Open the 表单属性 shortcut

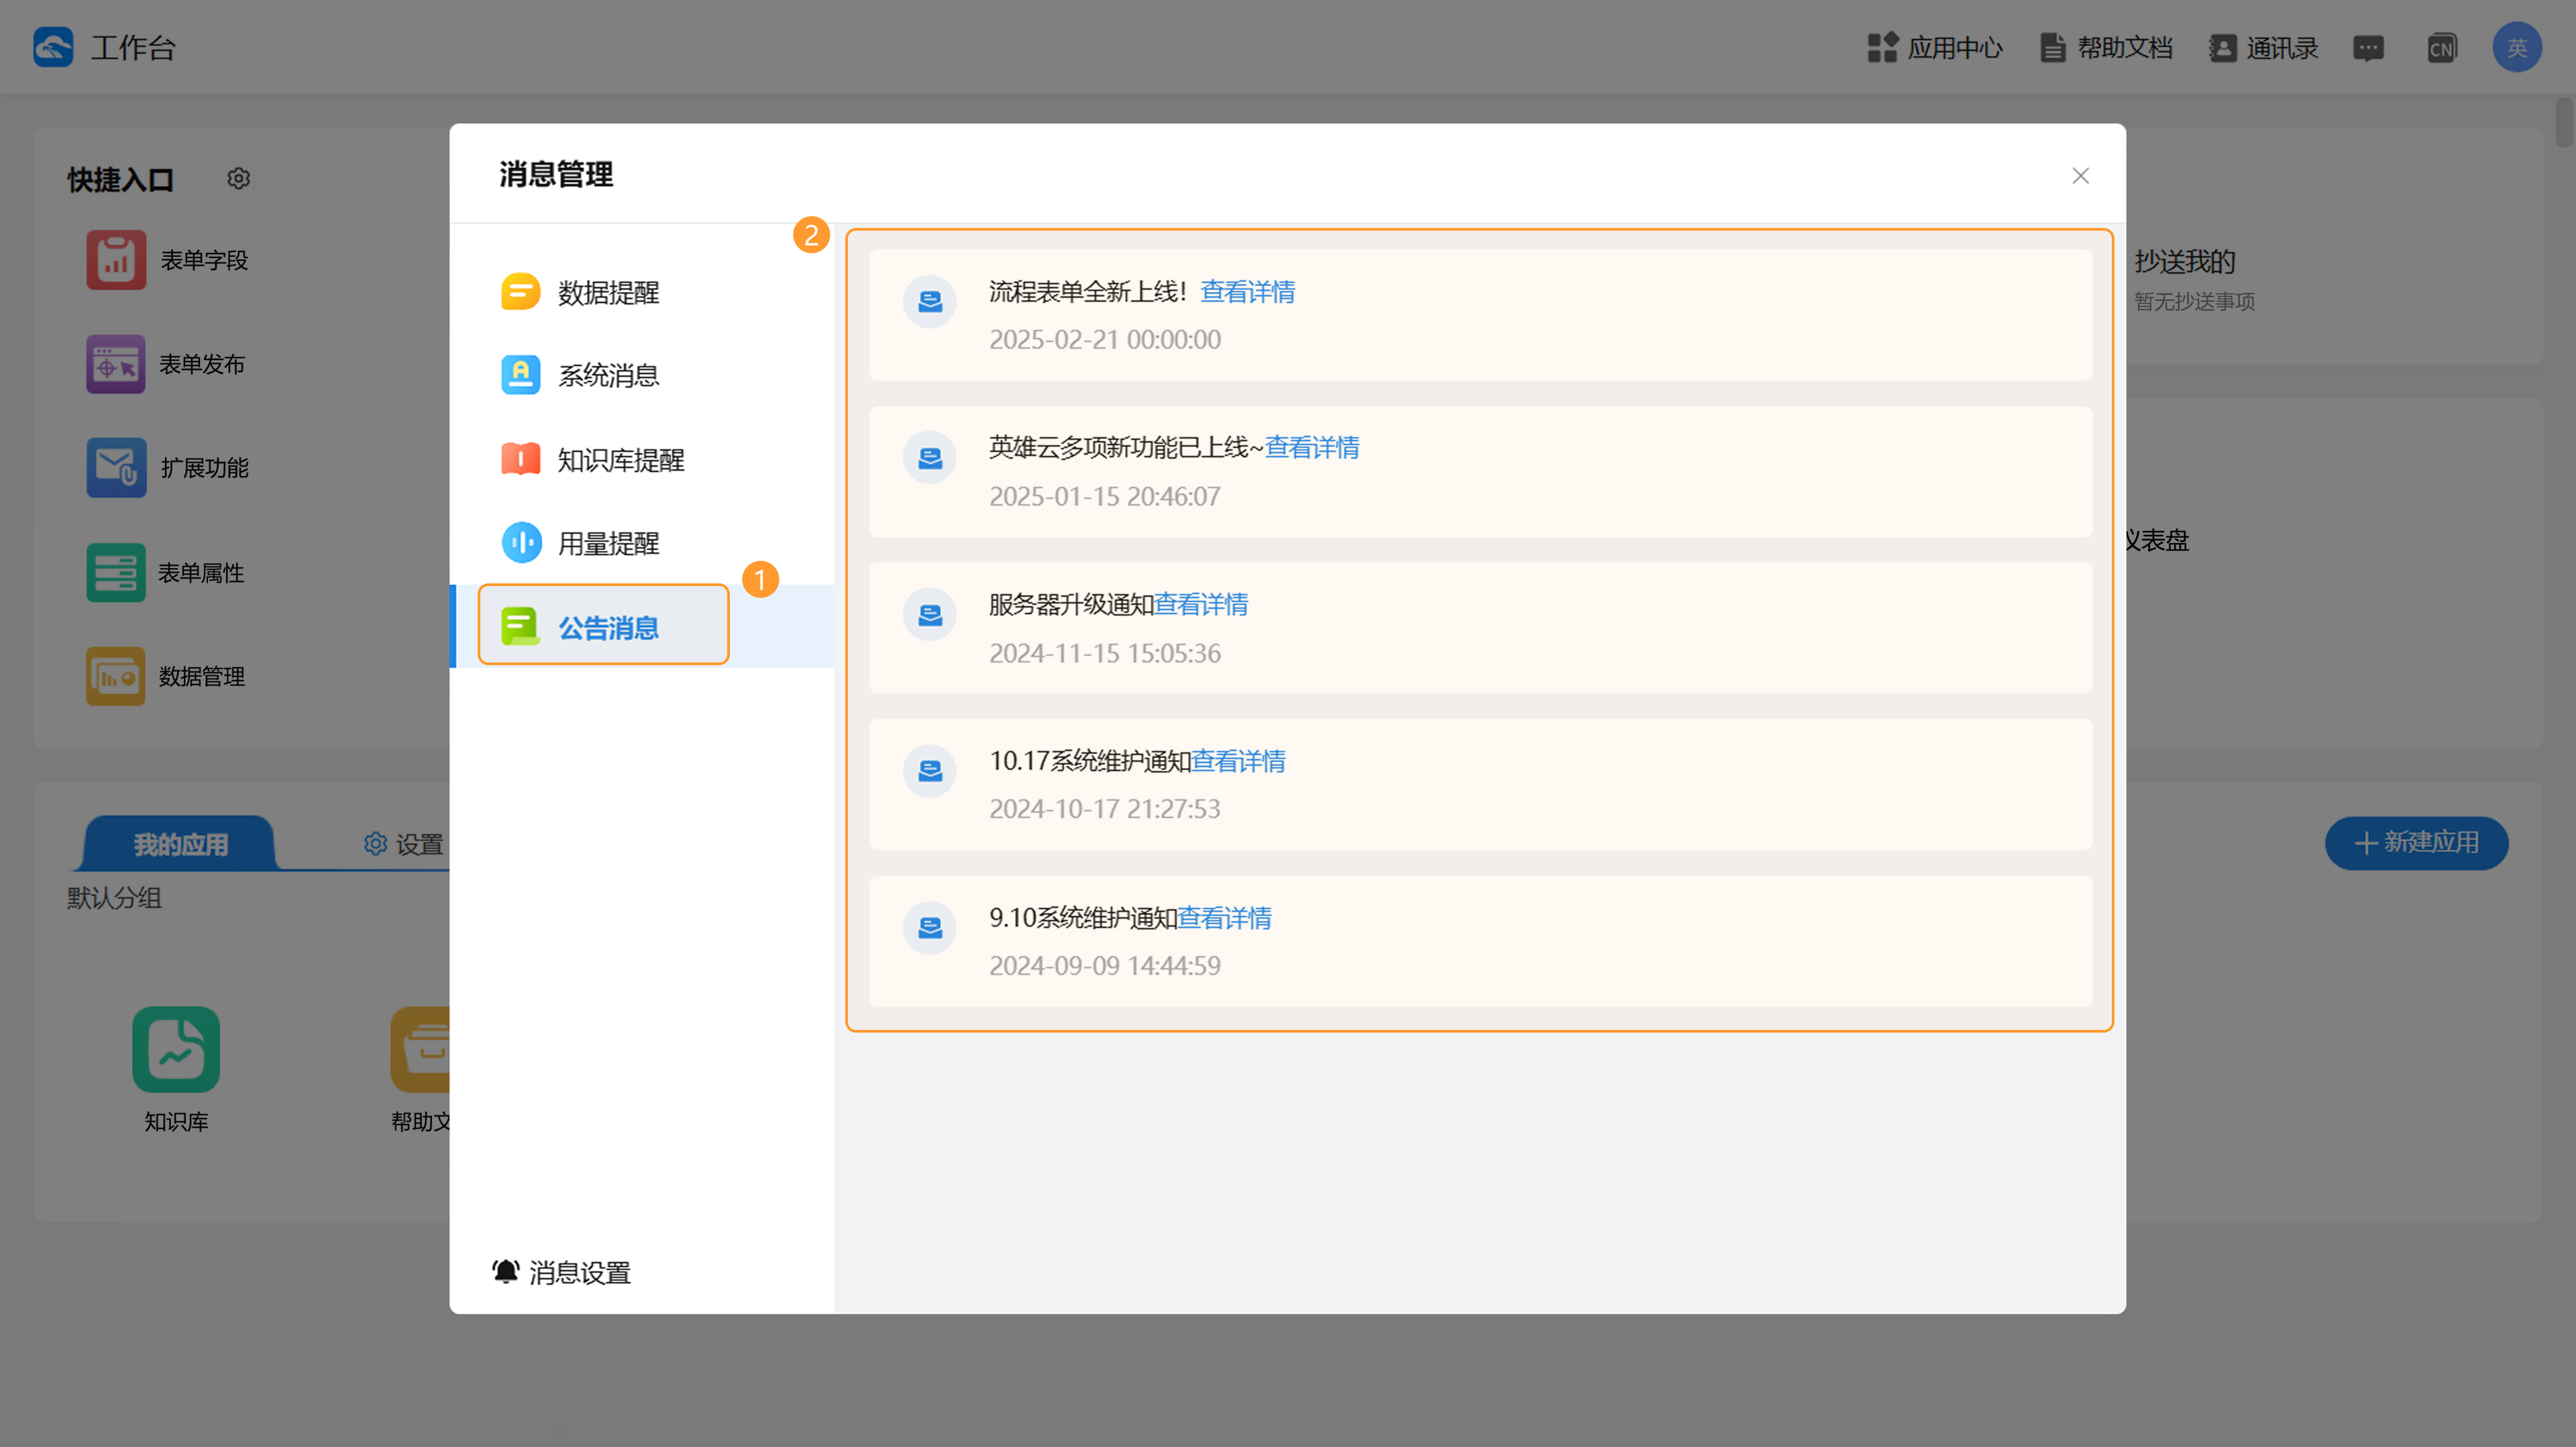tap(166, 573)
